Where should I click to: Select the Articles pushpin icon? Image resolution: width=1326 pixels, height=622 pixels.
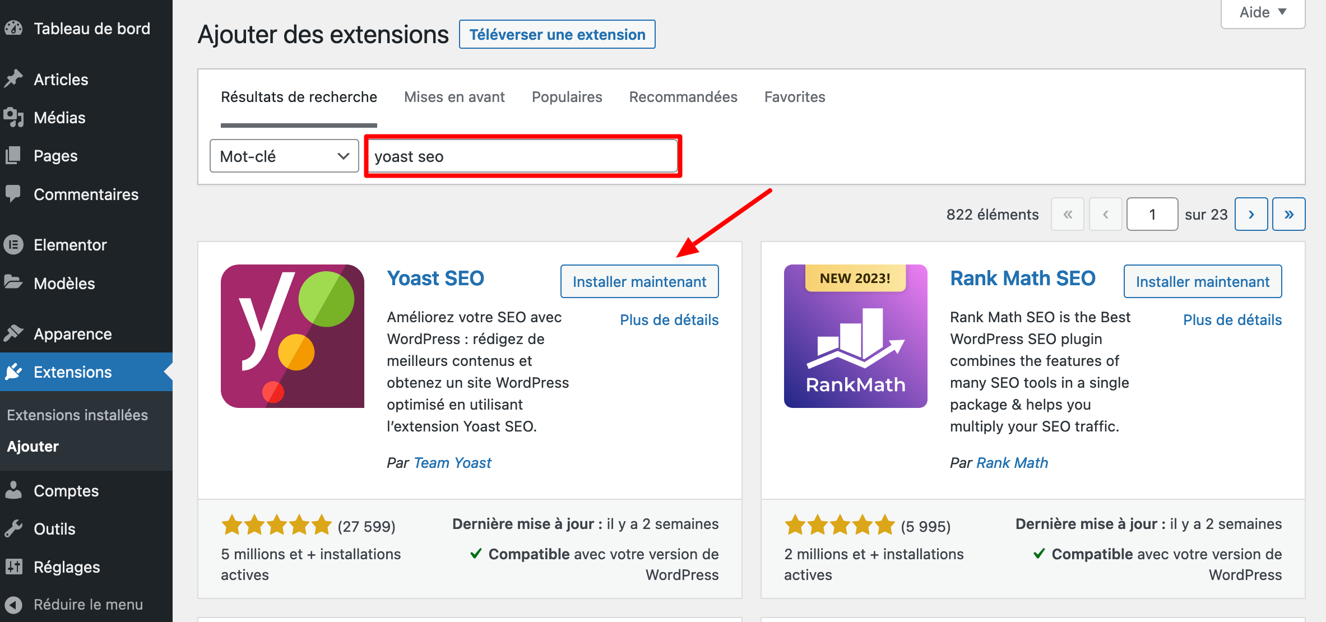[x=15, y=79]
